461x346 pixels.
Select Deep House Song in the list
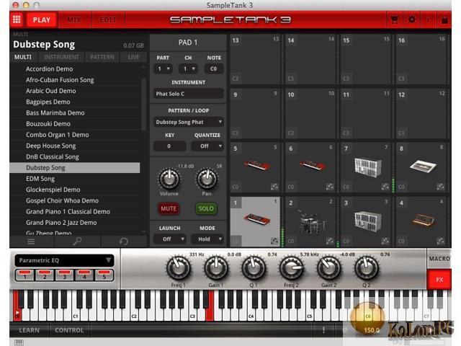tap(75, 146)
